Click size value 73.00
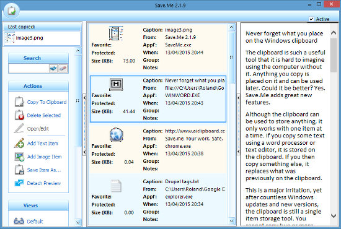The height and width of the screenshot is (229, 341). [x=129, y=61]
